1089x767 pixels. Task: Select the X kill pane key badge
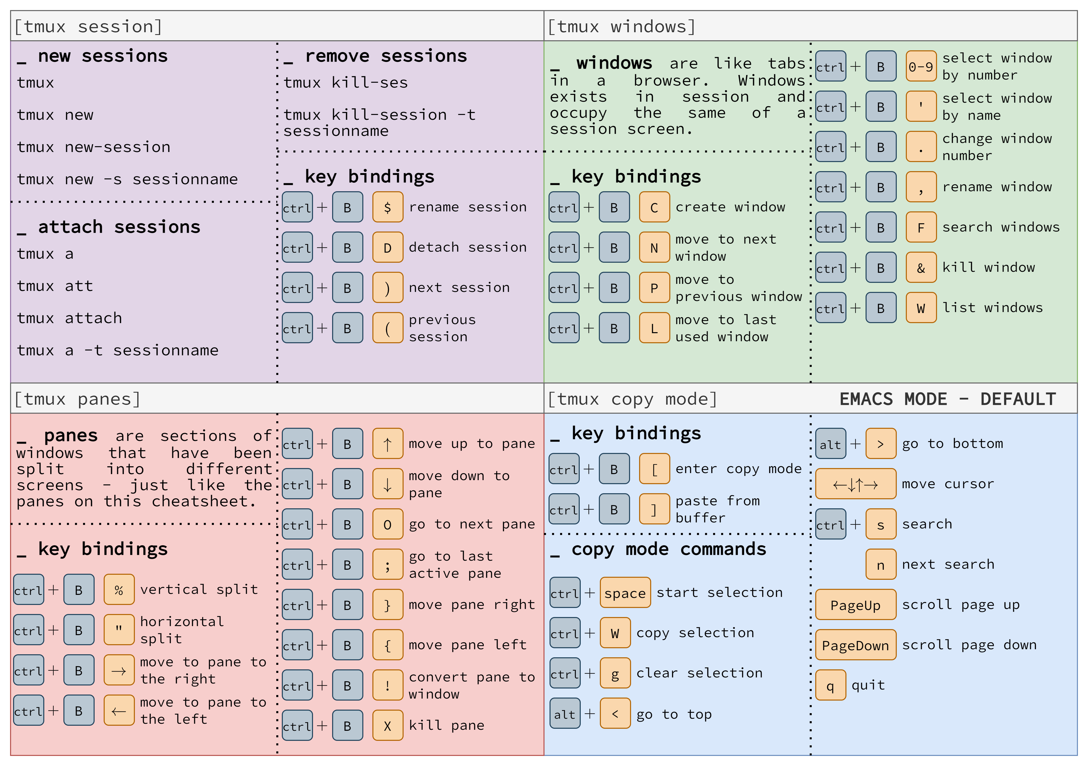coord(388,725)
